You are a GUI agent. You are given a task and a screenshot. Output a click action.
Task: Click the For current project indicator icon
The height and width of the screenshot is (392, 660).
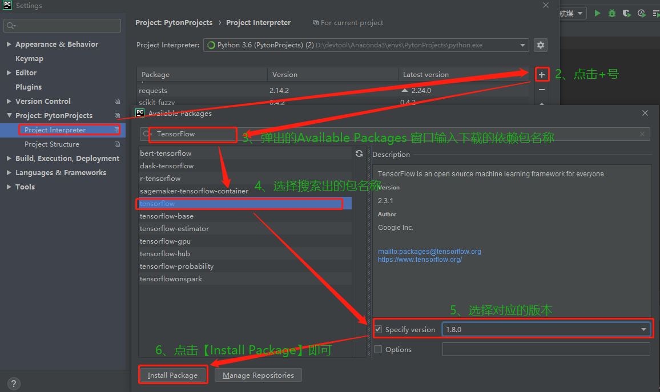click(316, 23)
